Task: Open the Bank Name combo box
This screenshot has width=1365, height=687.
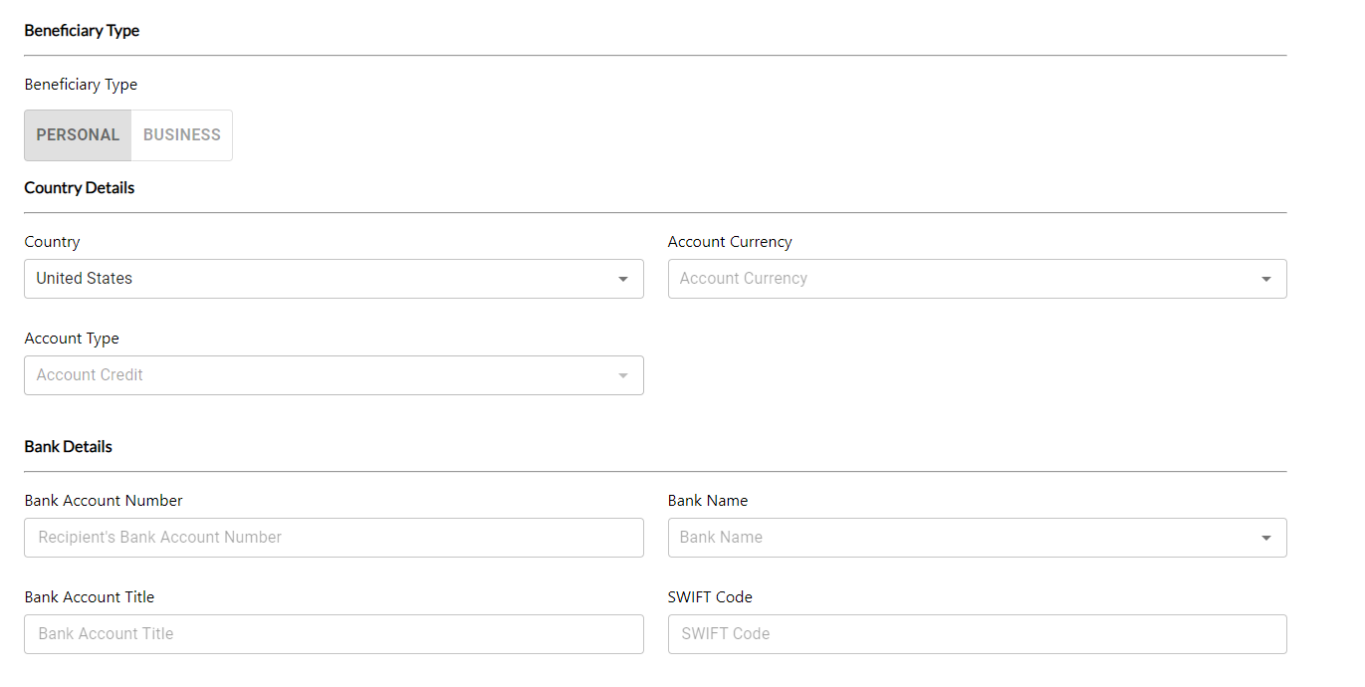Action: [x=956, y=538]
